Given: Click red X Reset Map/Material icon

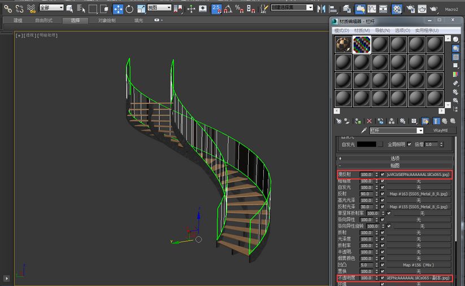Looking at the screenshot, I should point(369,121).
